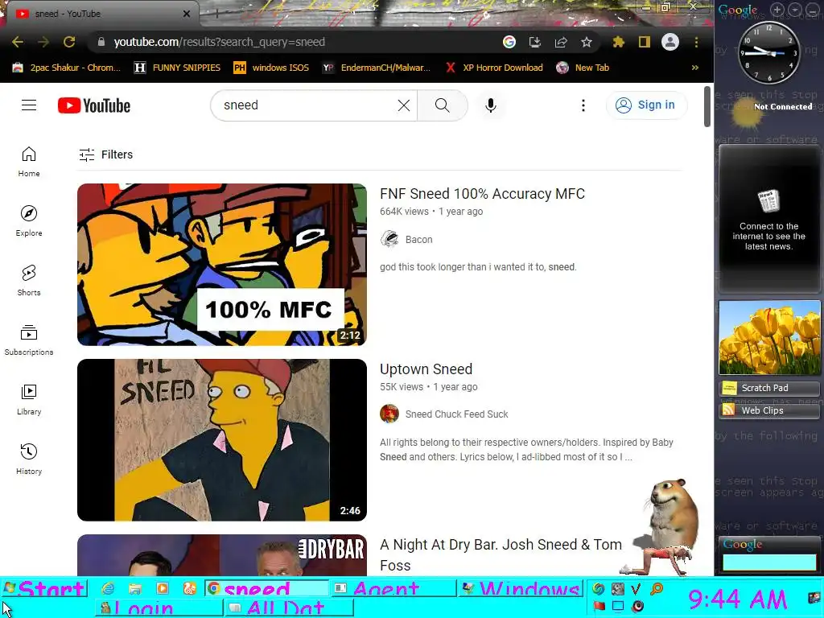
Task: Open Shorts in the sidebar
Action: (29, 280)
